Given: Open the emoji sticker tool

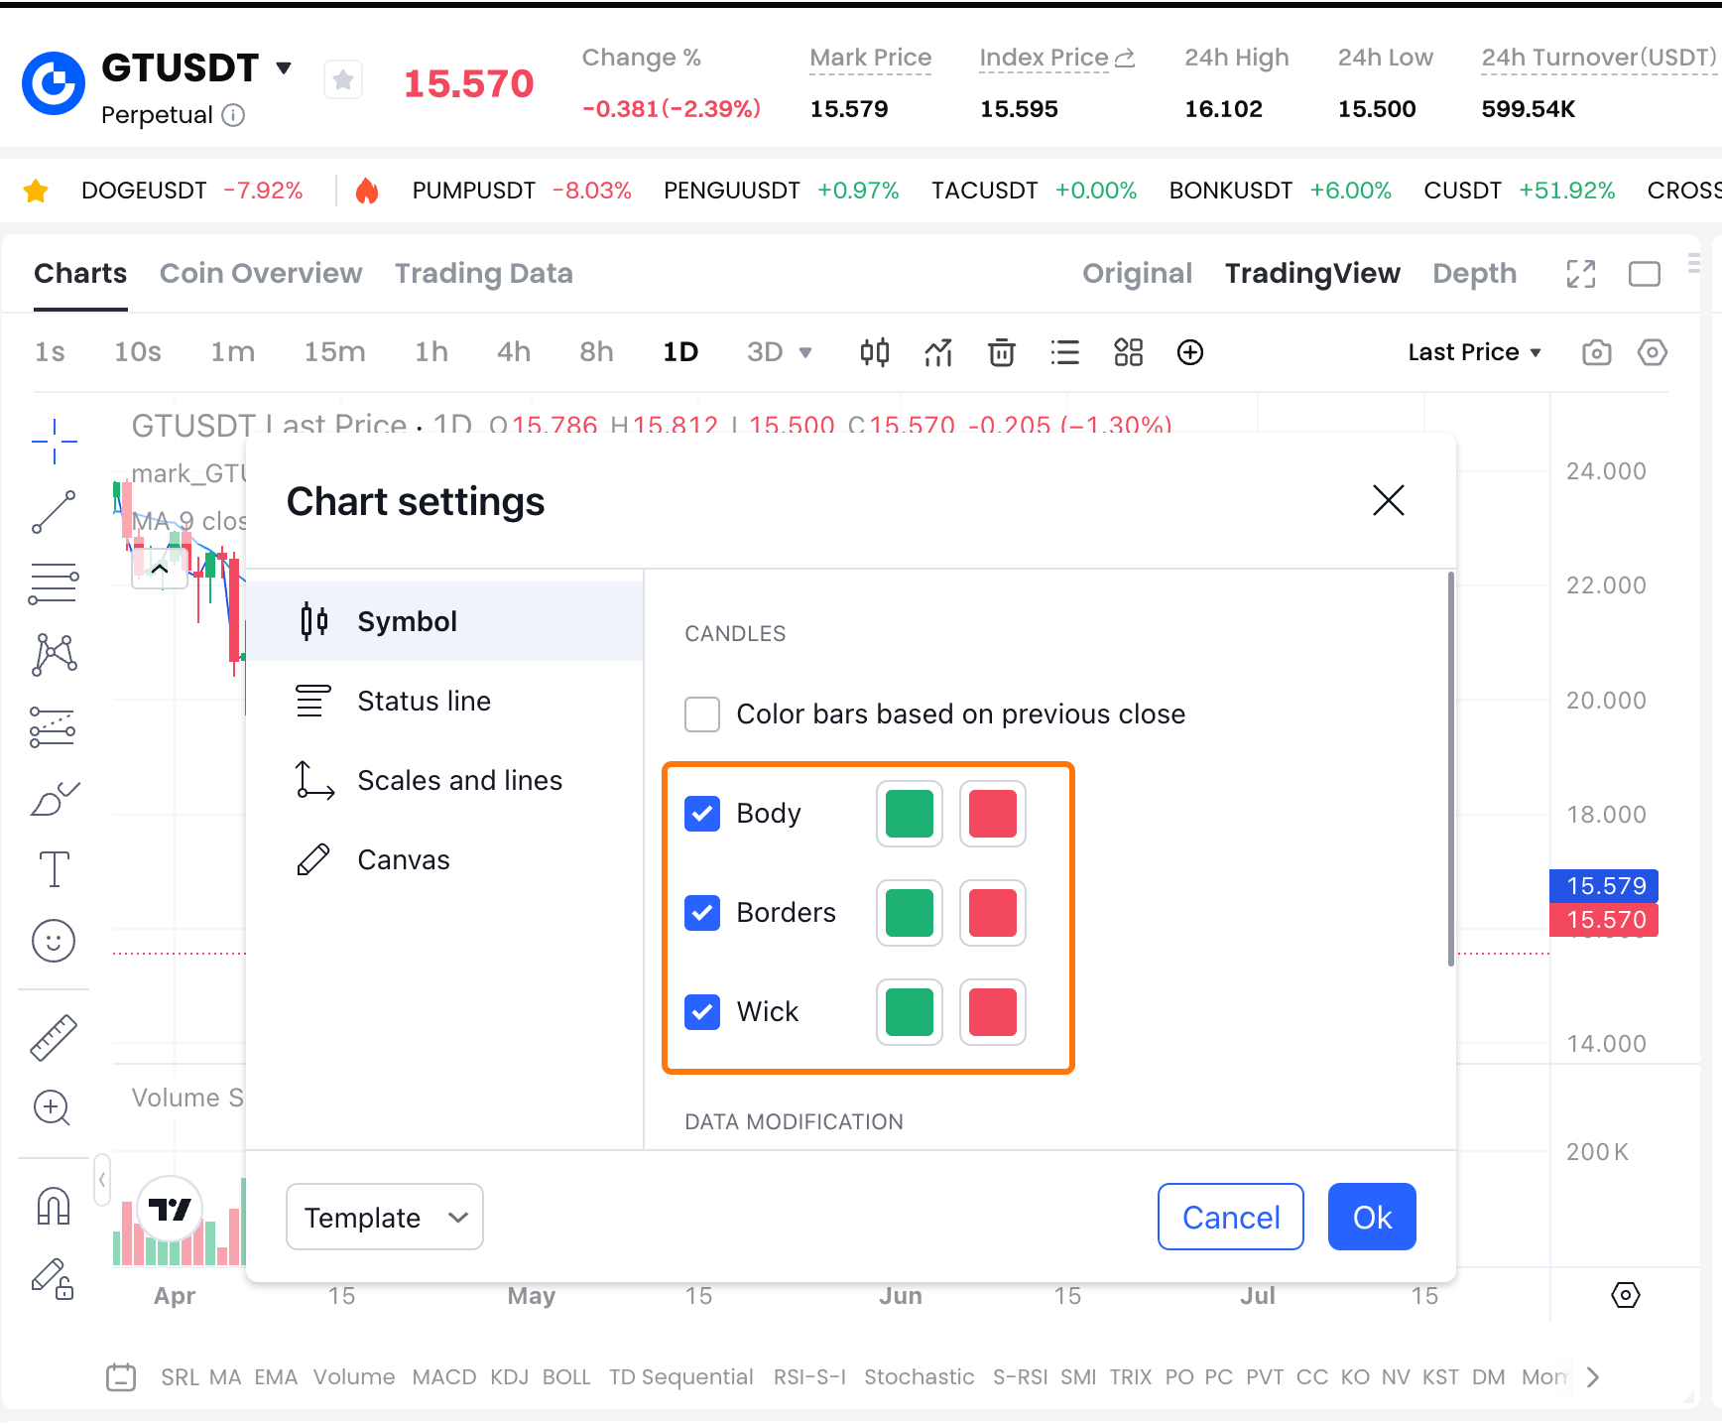Looking at the screenshot, I should (x=54, y=941).
